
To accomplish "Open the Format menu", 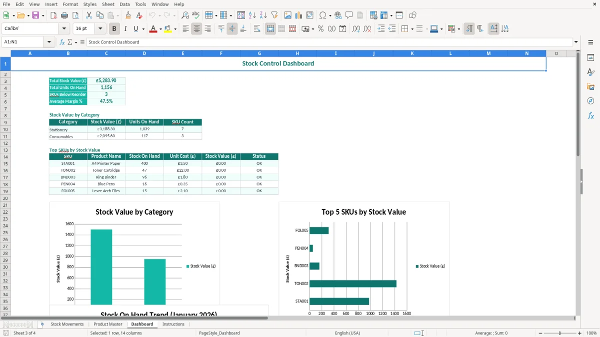I will 70,4.
